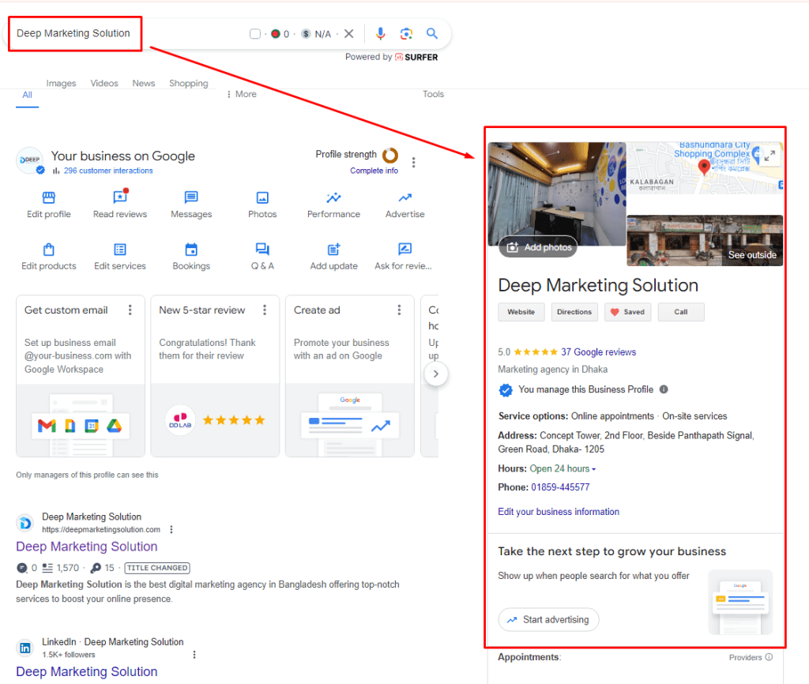
Task: Toggle the Saved heart button
Action: click(x=628, y=312)
